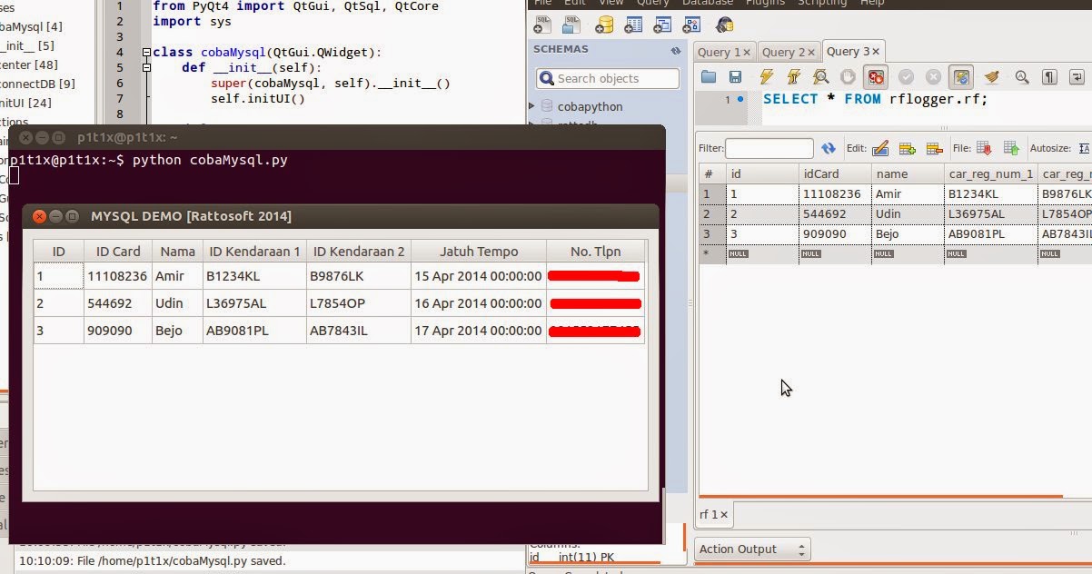Select center [48] symbol in Geany sidebar
Viewport: 1092px width, 574px height.
pos(30,64)
